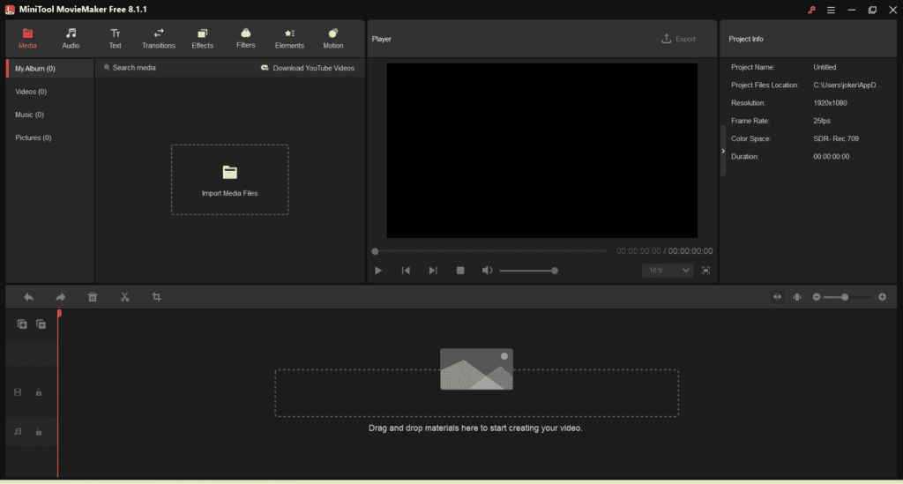Toggle the lock on the video track

[39, 392]
